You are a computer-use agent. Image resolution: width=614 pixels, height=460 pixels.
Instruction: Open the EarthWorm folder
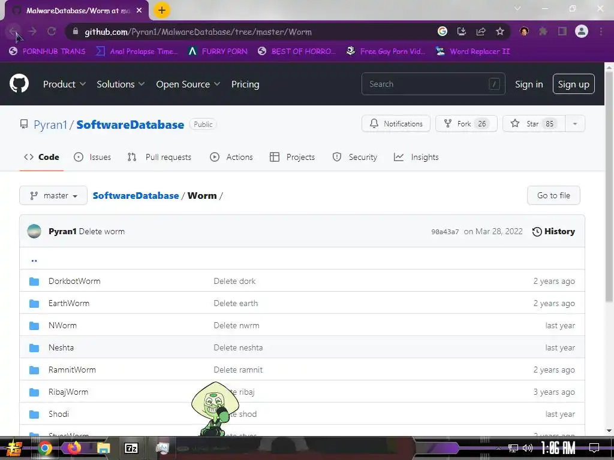coord(69,303)
